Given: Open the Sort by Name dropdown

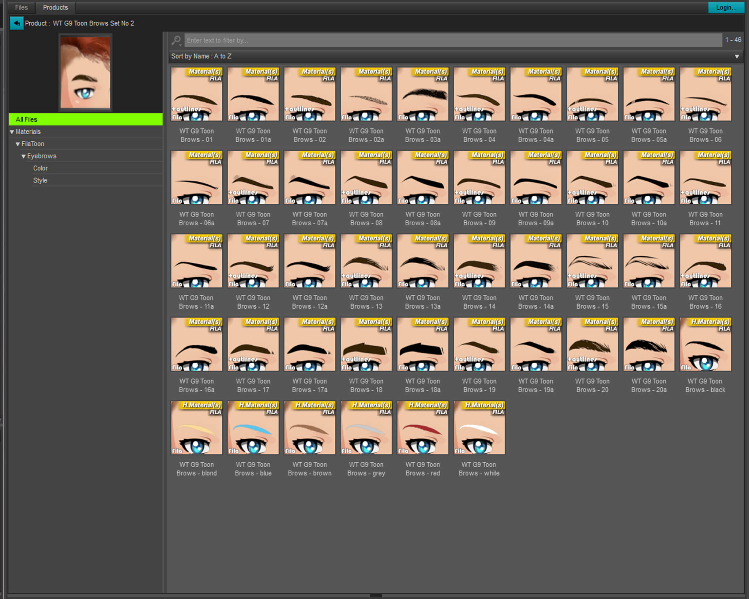Looking at the screenshot, I should 456,56.
